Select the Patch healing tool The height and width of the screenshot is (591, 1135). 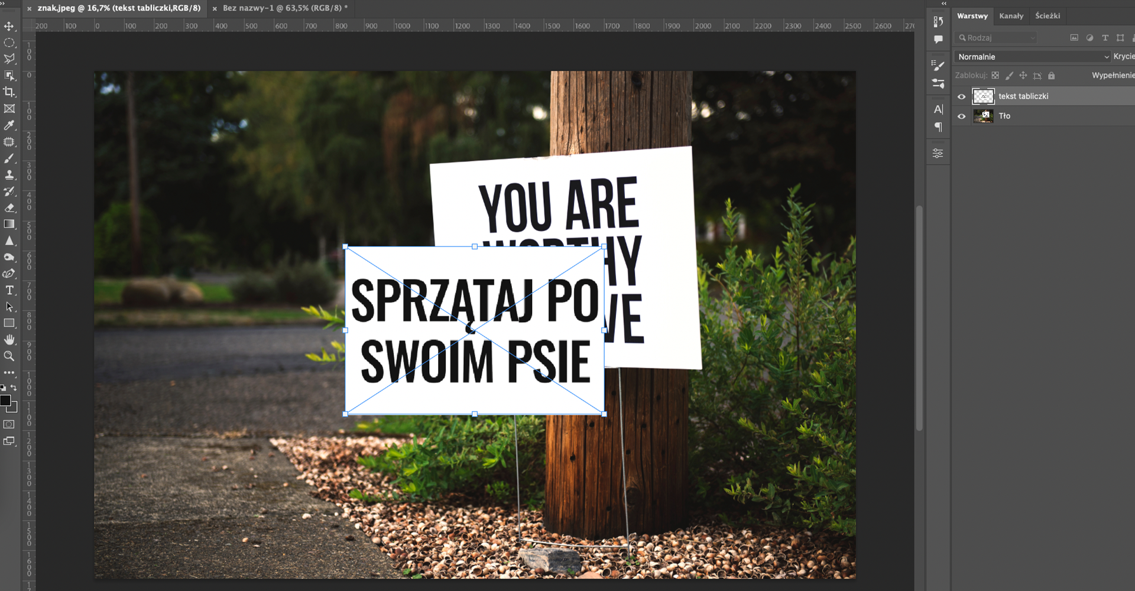point(9,142)
